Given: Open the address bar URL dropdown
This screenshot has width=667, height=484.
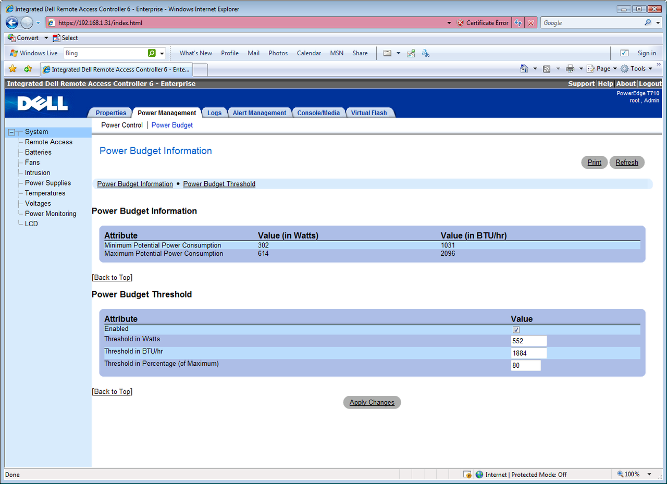Looking at the screenshot, I should tap(449, 23).
